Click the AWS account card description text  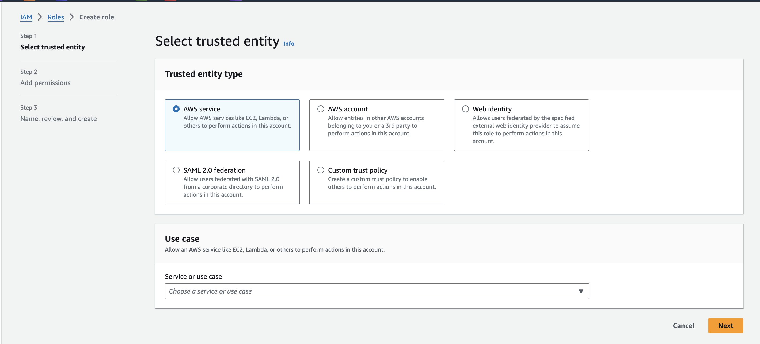click(x=375, y=126)
